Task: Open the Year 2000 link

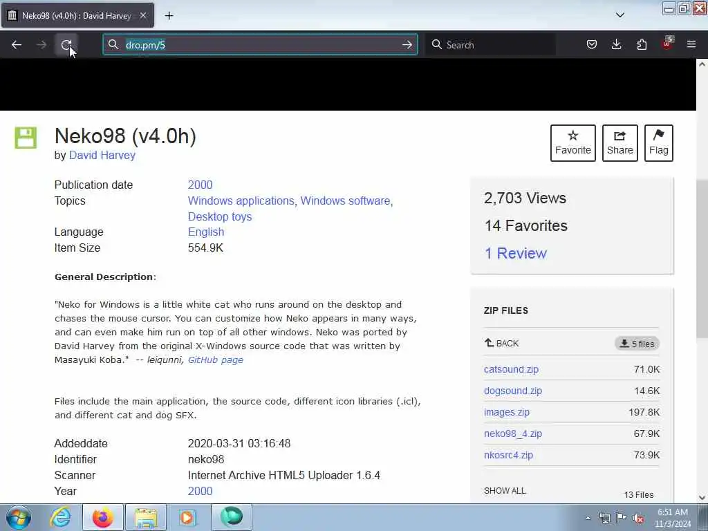Action: (x=200, y=491)
